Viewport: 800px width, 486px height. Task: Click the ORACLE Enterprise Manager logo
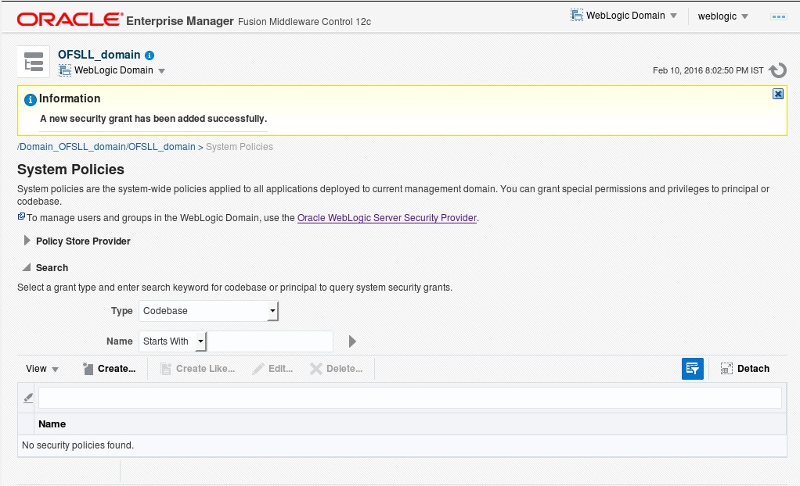[125, 20]
